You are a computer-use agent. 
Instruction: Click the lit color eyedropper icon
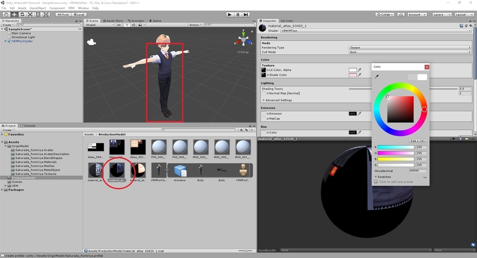click(360, 70)
